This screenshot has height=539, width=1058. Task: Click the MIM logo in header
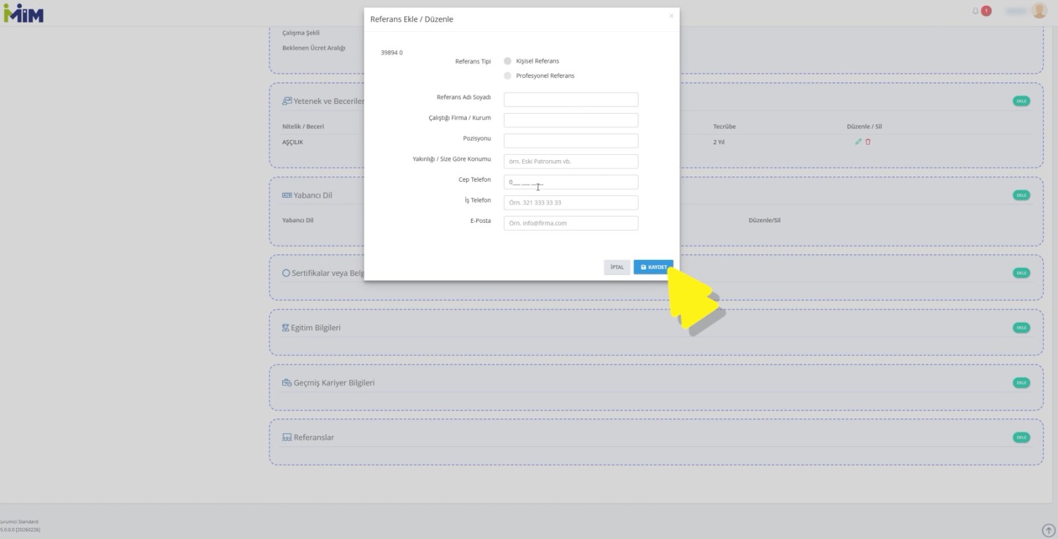pyautogui.click(x=24, y=13)
